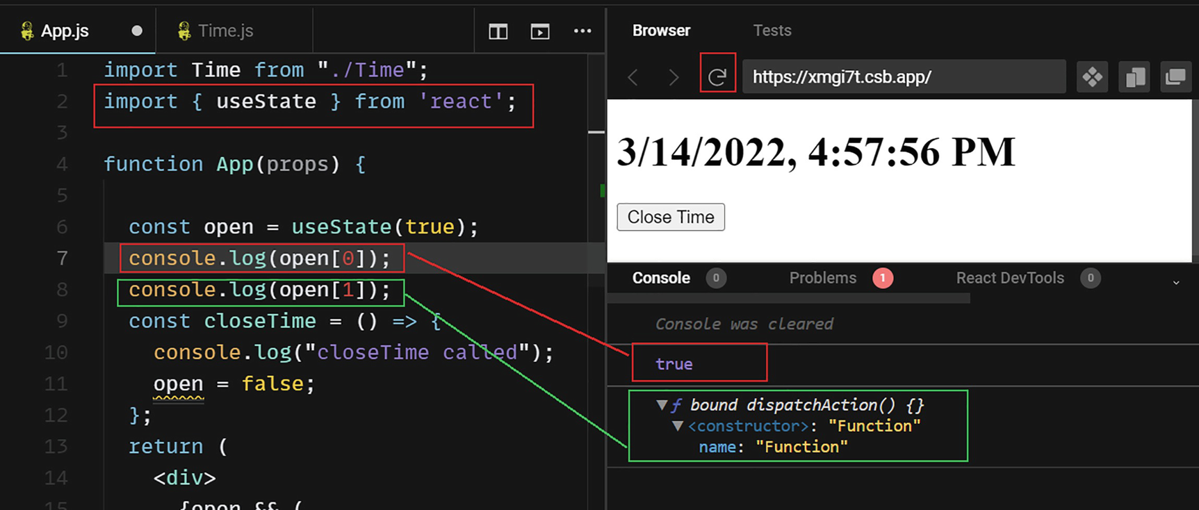1199x510 pixels.
Task: Click the browser preview refresh icon
Action: click(717, 76)
